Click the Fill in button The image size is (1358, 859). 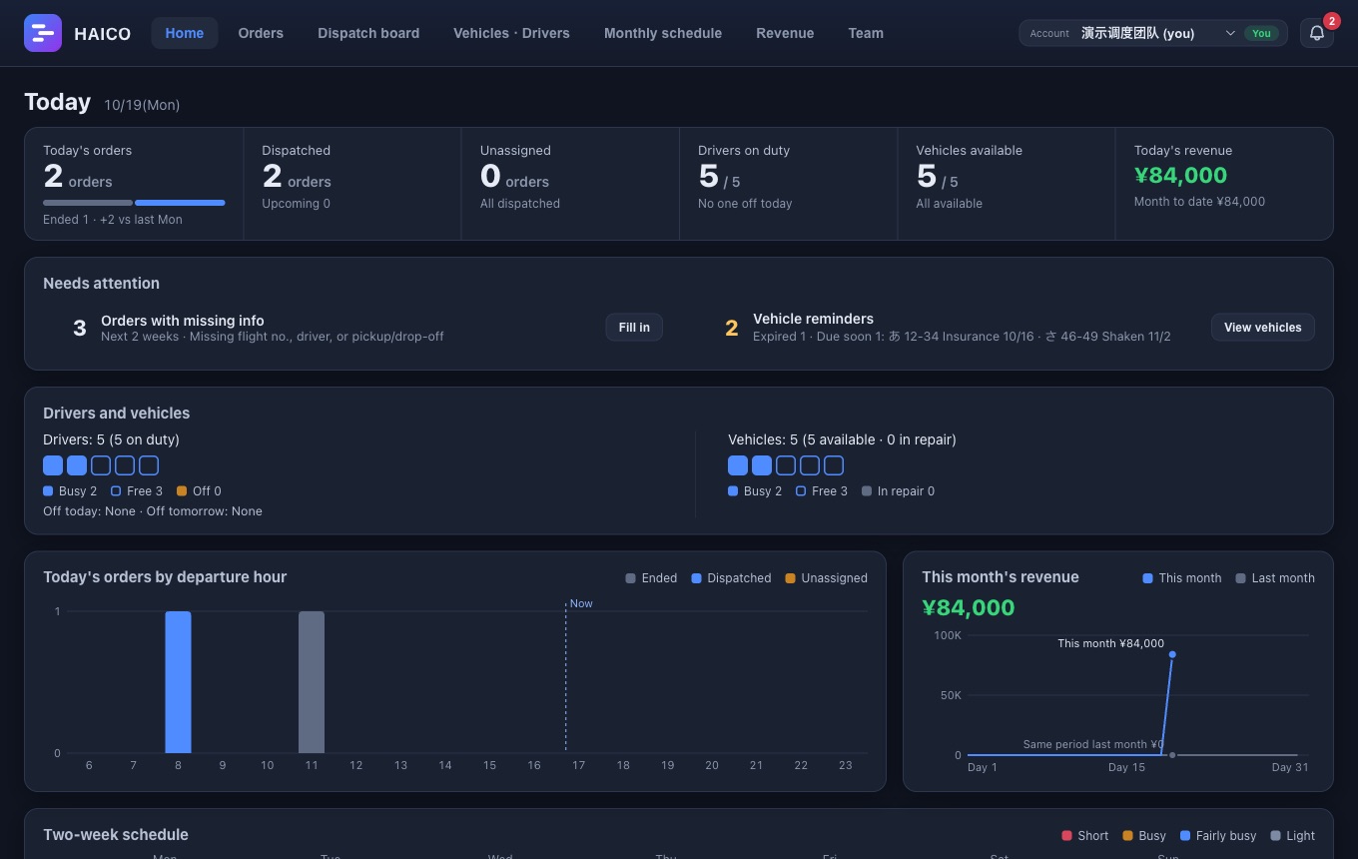[x=634, y=328]
